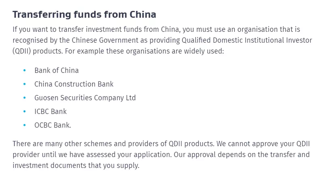Click the bullet beside China Construction Bank
This screenshot has height=180, width=333.
click(x=24, y=84)
